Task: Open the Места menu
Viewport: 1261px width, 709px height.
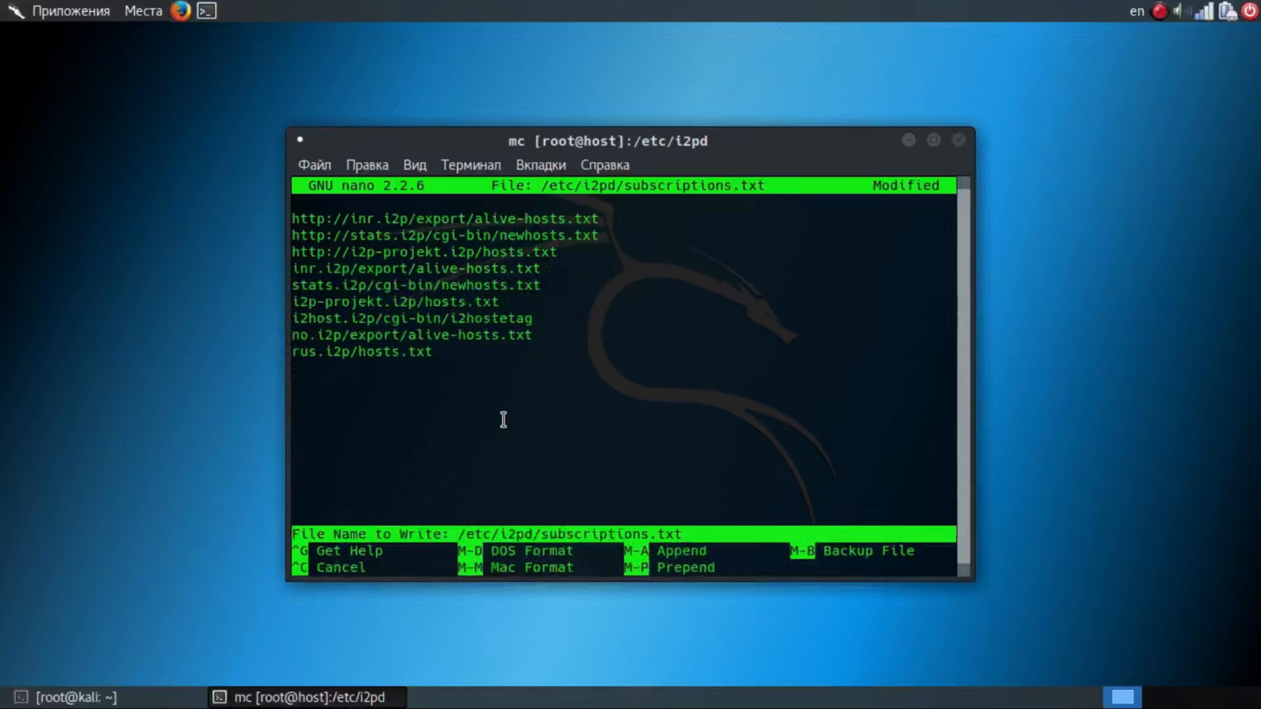Action: pyautogui.click(x=143, y=11)
